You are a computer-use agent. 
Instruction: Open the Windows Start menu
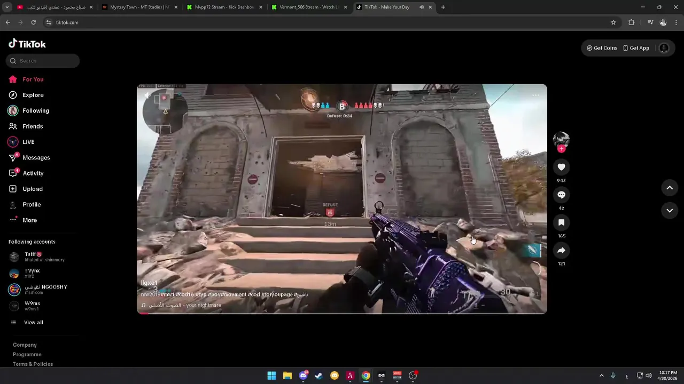coord(271,375)
